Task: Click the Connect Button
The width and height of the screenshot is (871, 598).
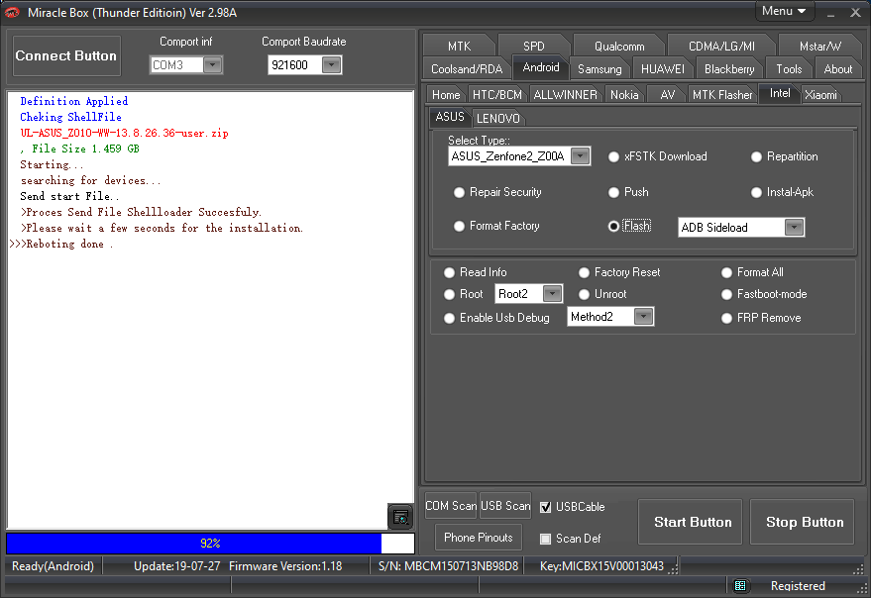Action: (x=66, y=55)
